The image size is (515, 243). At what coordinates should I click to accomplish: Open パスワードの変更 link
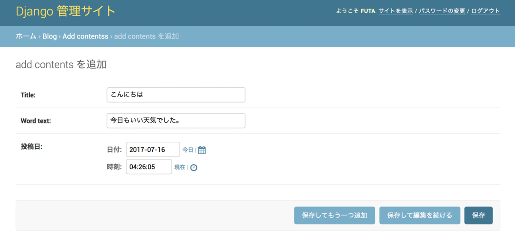442,11
